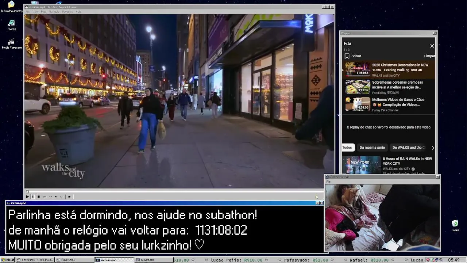This screenshot has width=467, height=263.
Task: Close the Playlist window
Action: 435,33
